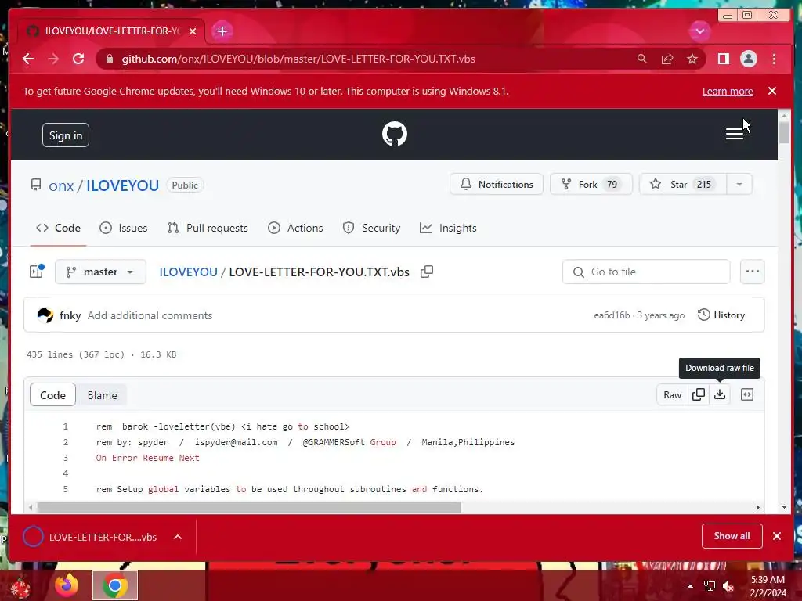The height and width of the screenshot is (601, 802).
Task: Switch to the Code view tab
Action: pyautogui.click(x=52, y=395)
